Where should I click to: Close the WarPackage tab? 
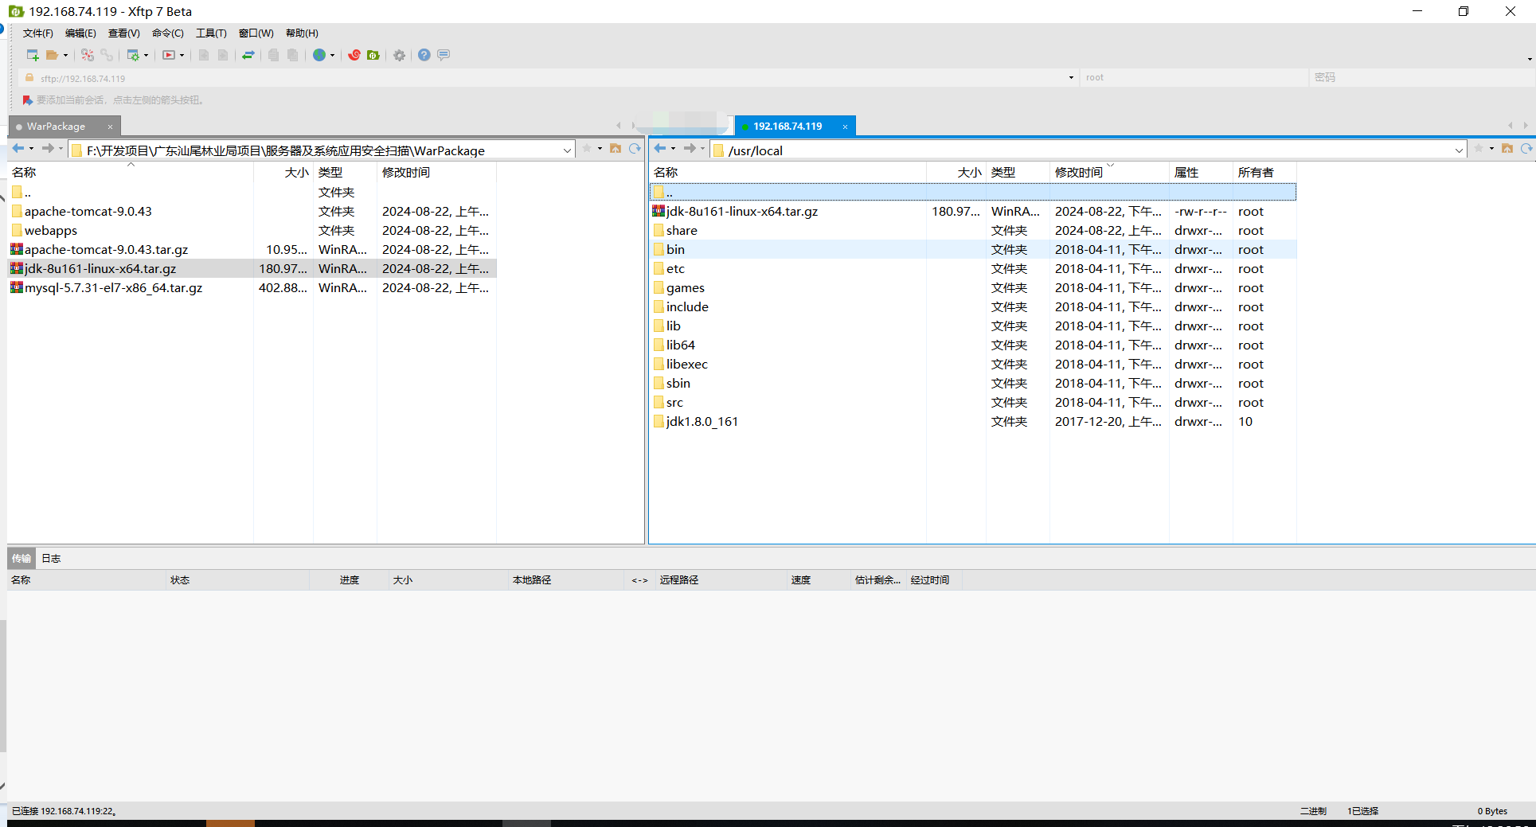[x=110, y=127]
